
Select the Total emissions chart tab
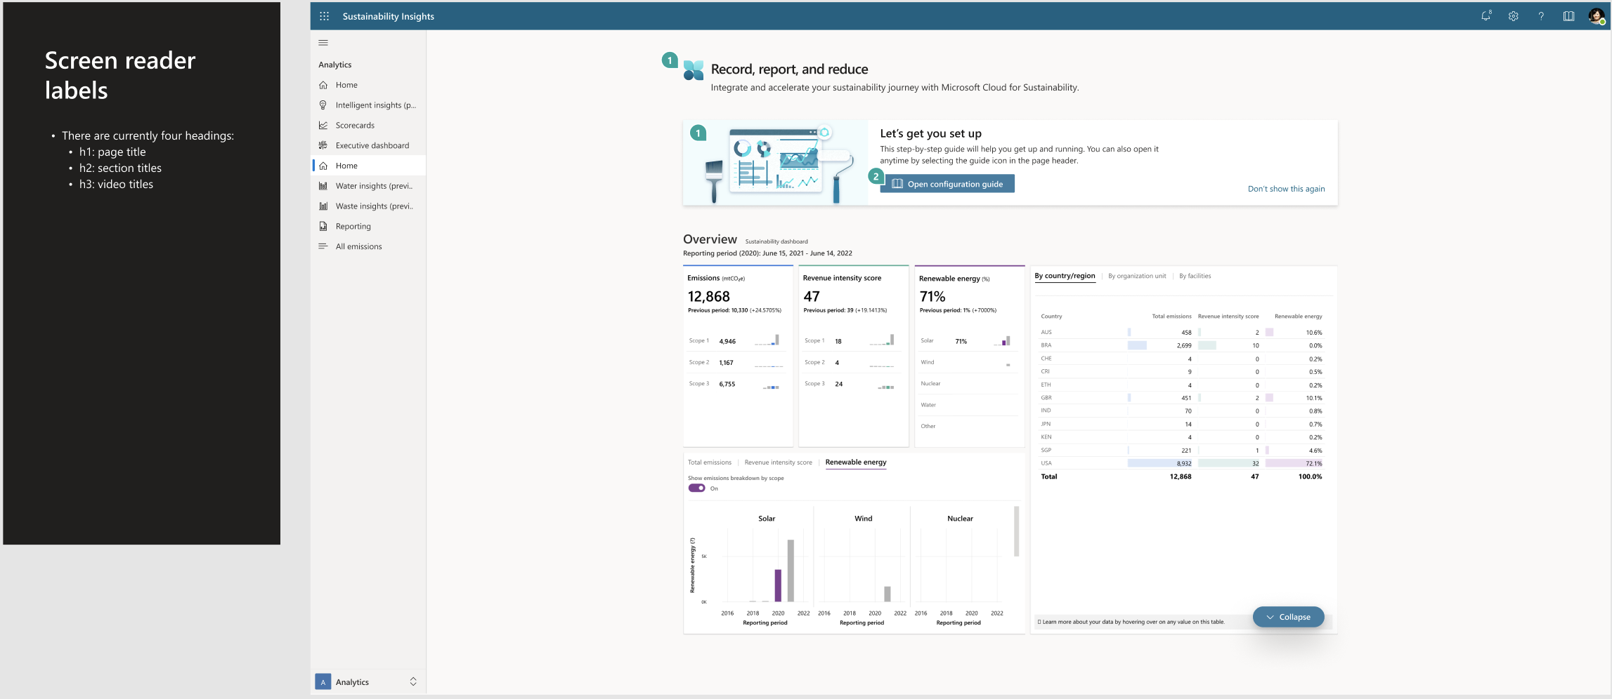[710, 462]
